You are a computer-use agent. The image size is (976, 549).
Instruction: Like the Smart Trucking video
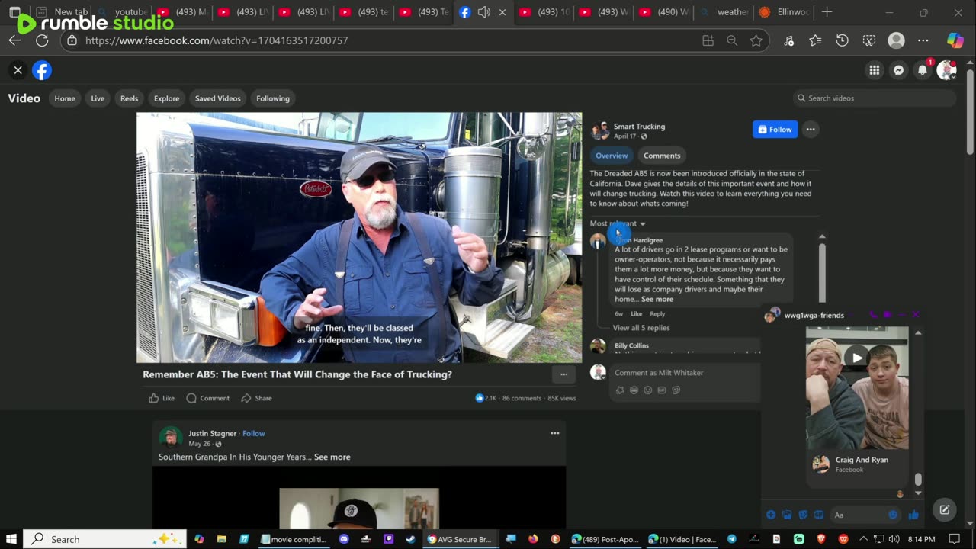[x=162, y=398]
